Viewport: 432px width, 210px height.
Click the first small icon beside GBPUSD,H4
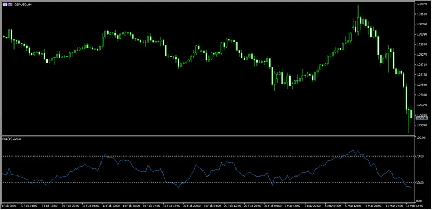pyautogui.click(x=5, y=5)
